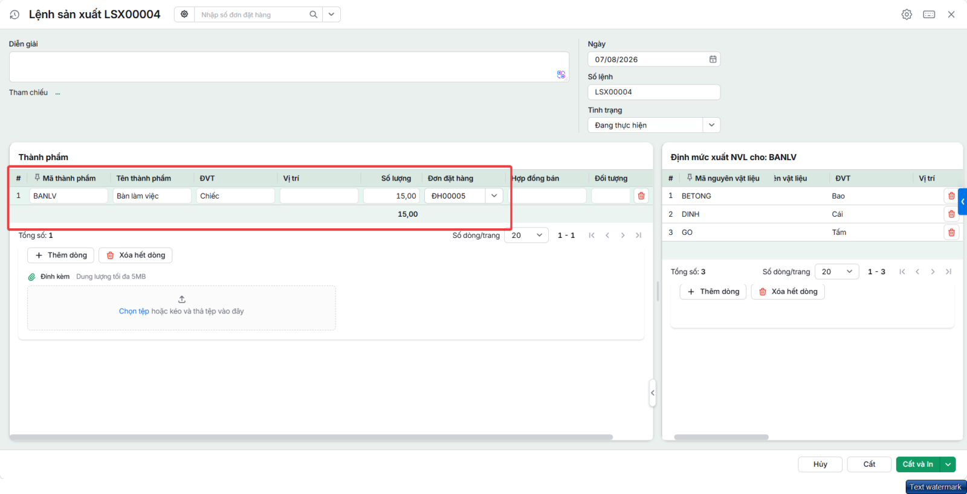Screen dimensions: 967x494
Task: Click the keyboard shortcuts icon
Action: tap(929, 14)
